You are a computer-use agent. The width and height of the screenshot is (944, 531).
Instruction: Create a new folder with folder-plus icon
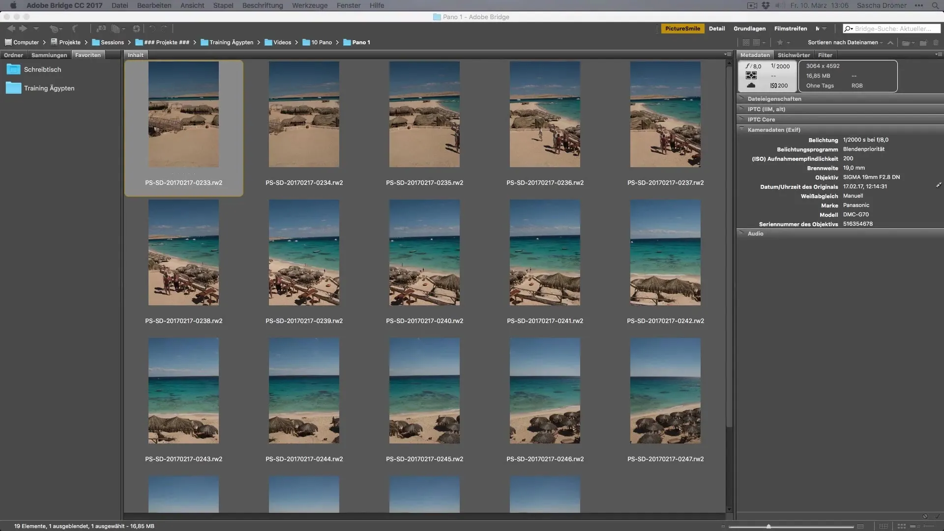click(923, 42)
